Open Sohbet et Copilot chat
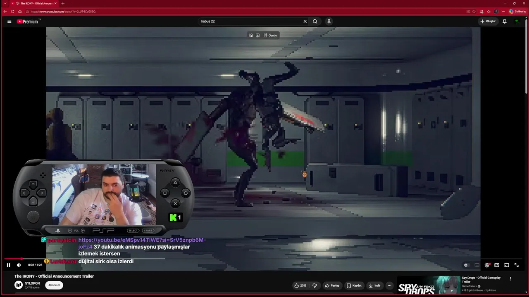The width and height of the screenshot is (529, 297). [x=517, y=12]
